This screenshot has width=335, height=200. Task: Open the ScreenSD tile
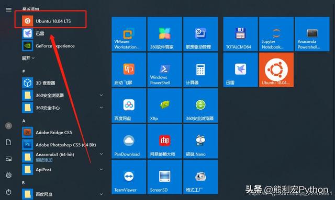[165, 177]
